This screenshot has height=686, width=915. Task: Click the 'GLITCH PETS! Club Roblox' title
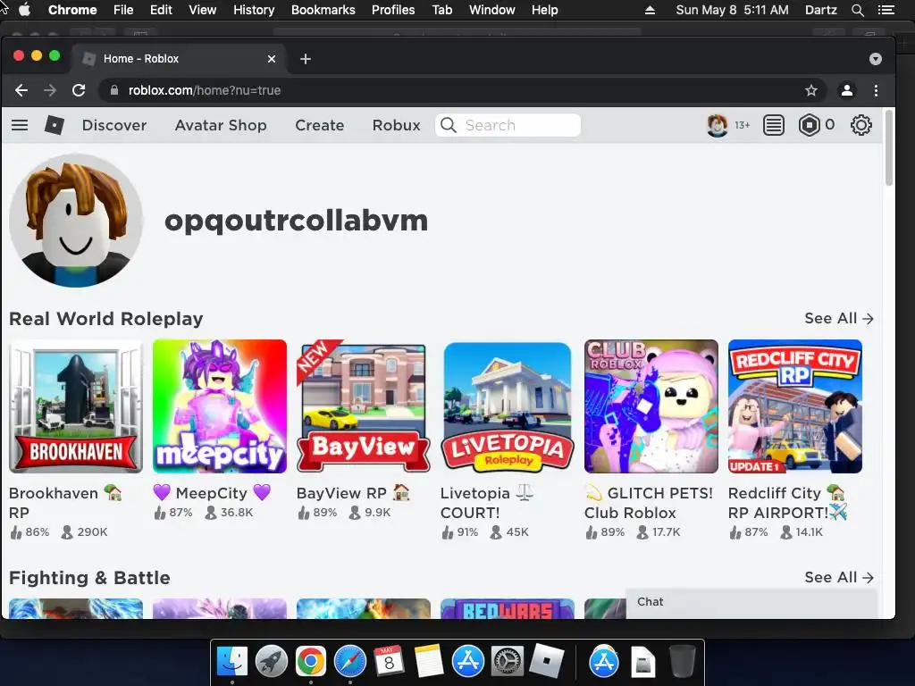pos(649,503)
